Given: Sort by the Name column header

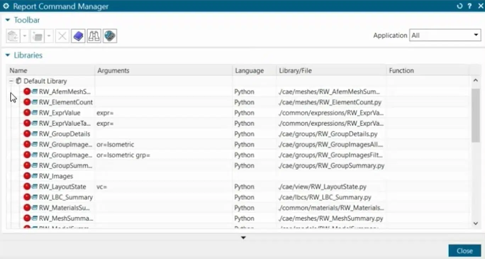Looking at the screenshot, I should point(50,71).
